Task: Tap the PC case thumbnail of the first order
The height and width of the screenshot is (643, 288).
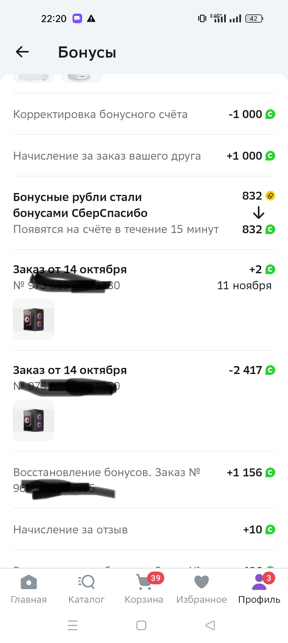Action: [x=34, y=319]
